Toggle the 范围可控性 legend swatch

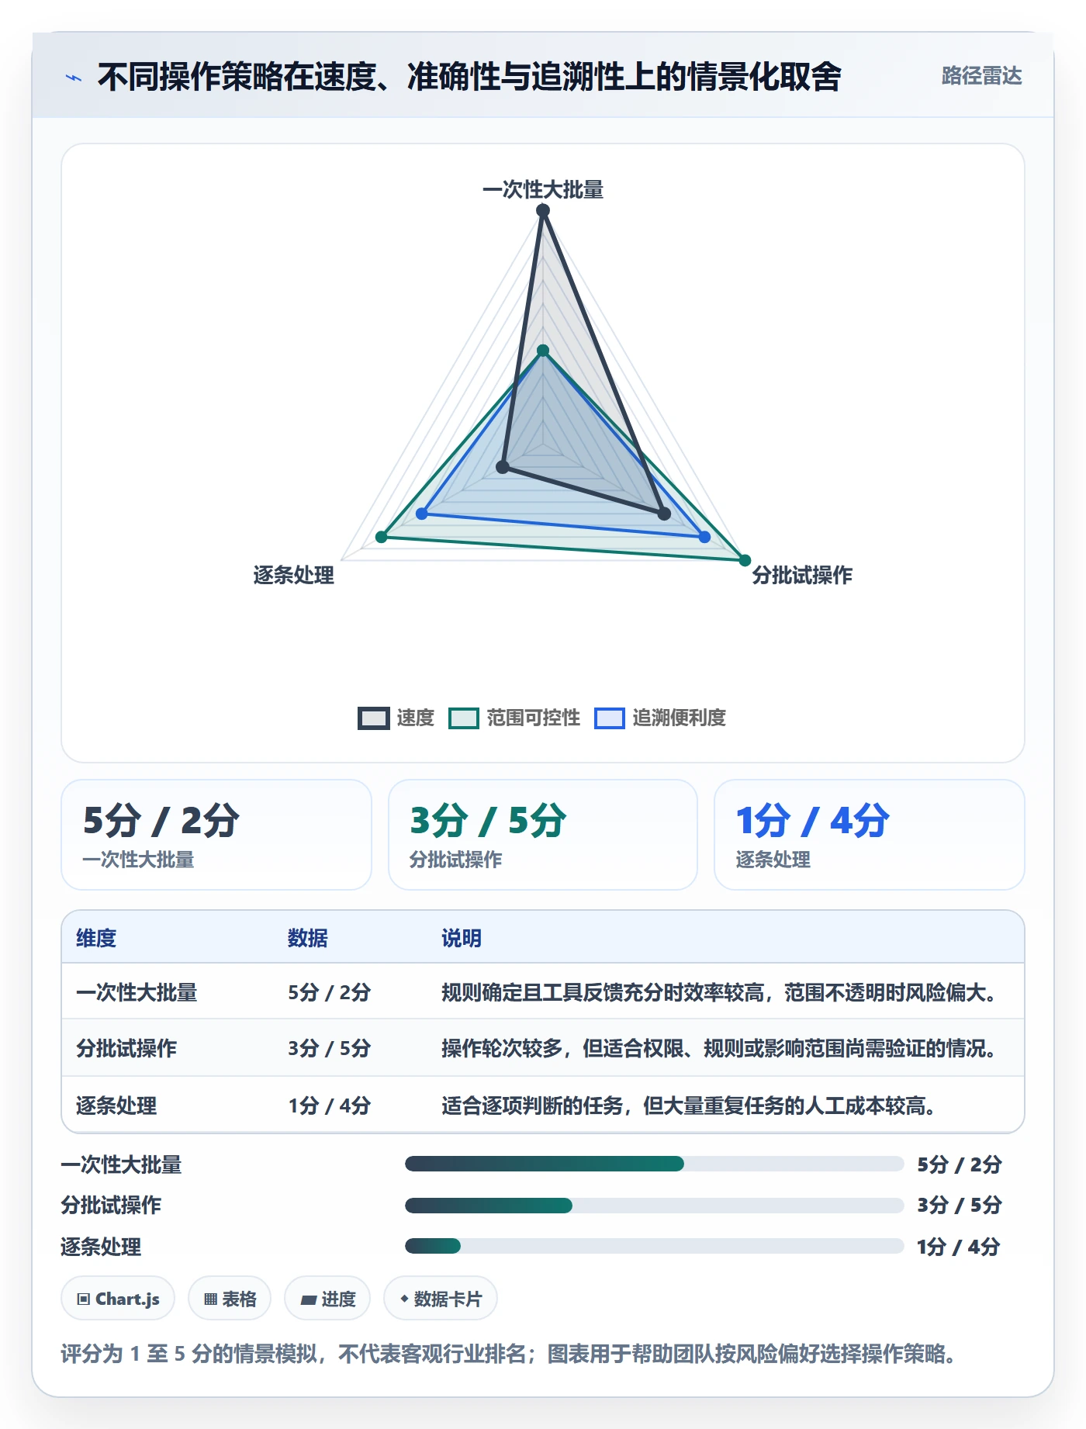point(464,718)
